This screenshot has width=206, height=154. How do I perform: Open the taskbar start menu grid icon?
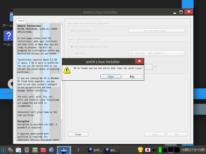4,150
